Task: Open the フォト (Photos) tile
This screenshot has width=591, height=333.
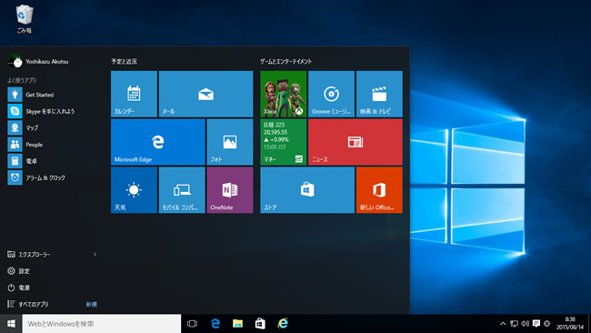Action: click(x=230, y=142)
